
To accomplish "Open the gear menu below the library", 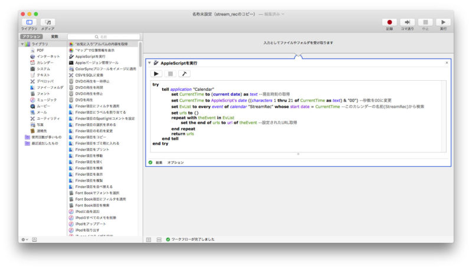I will click(x=25, y=240).
